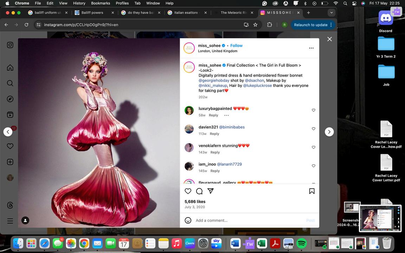Open Chrome profile R avatar
The height and width of the screenshot is (253, 405).
click(x=284, y=25)
